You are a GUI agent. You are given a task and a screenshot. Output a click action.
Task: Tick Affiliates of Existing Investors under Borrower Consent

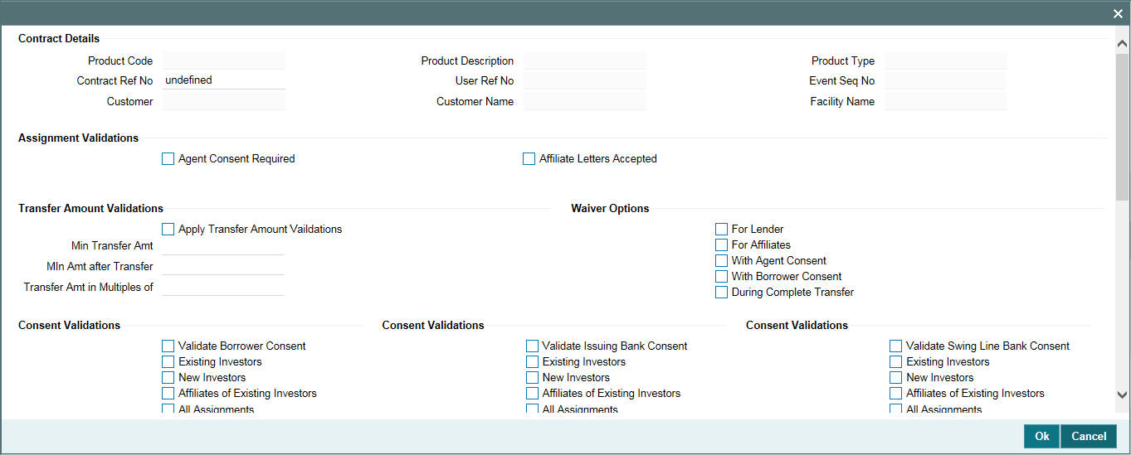[x=168, y=394]
